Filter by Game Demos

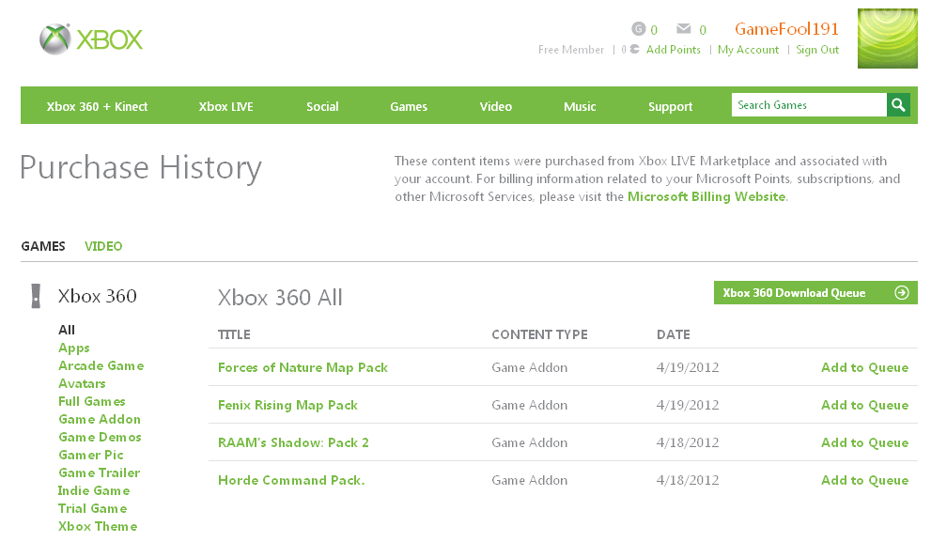(x=100, y=437)
